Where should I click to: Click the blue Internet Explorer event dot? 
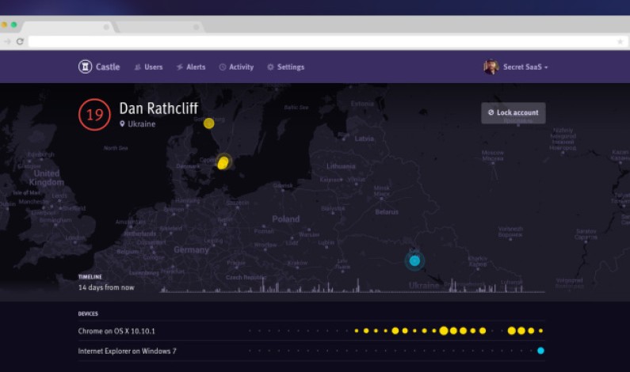click(540, 351)
